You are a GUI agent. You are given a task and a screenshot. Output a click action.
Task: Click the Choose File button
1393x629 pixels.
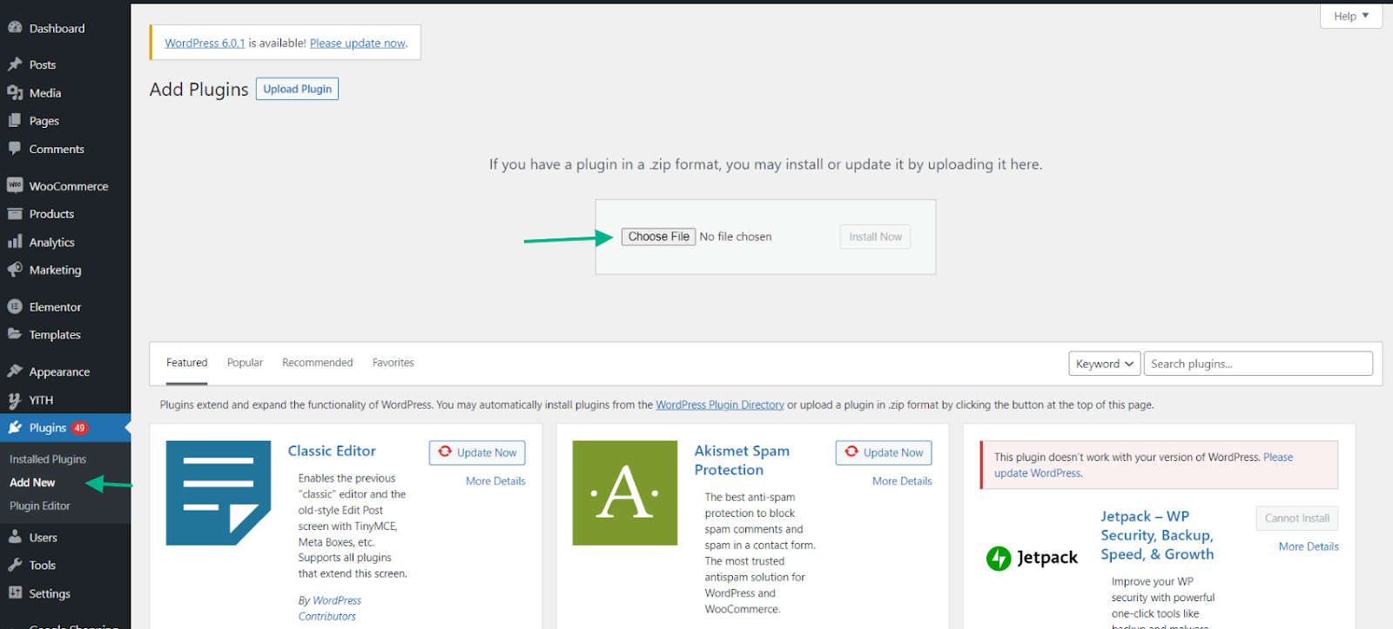(x=658, y=237)
